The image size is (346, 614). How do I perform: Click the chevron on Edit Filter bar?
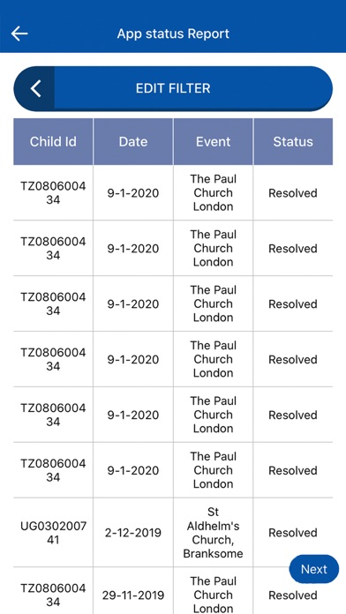35,88
